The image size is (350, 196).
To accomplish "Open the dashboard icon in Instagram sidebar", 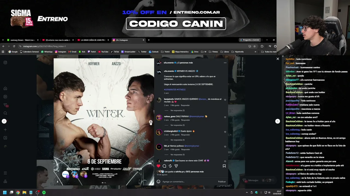I will 5,138.
